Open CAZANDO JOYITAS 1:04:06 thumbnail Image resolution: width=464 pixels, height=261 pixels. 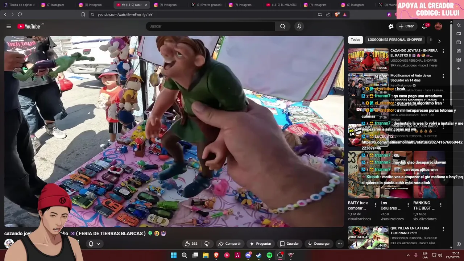pos(368,60)
